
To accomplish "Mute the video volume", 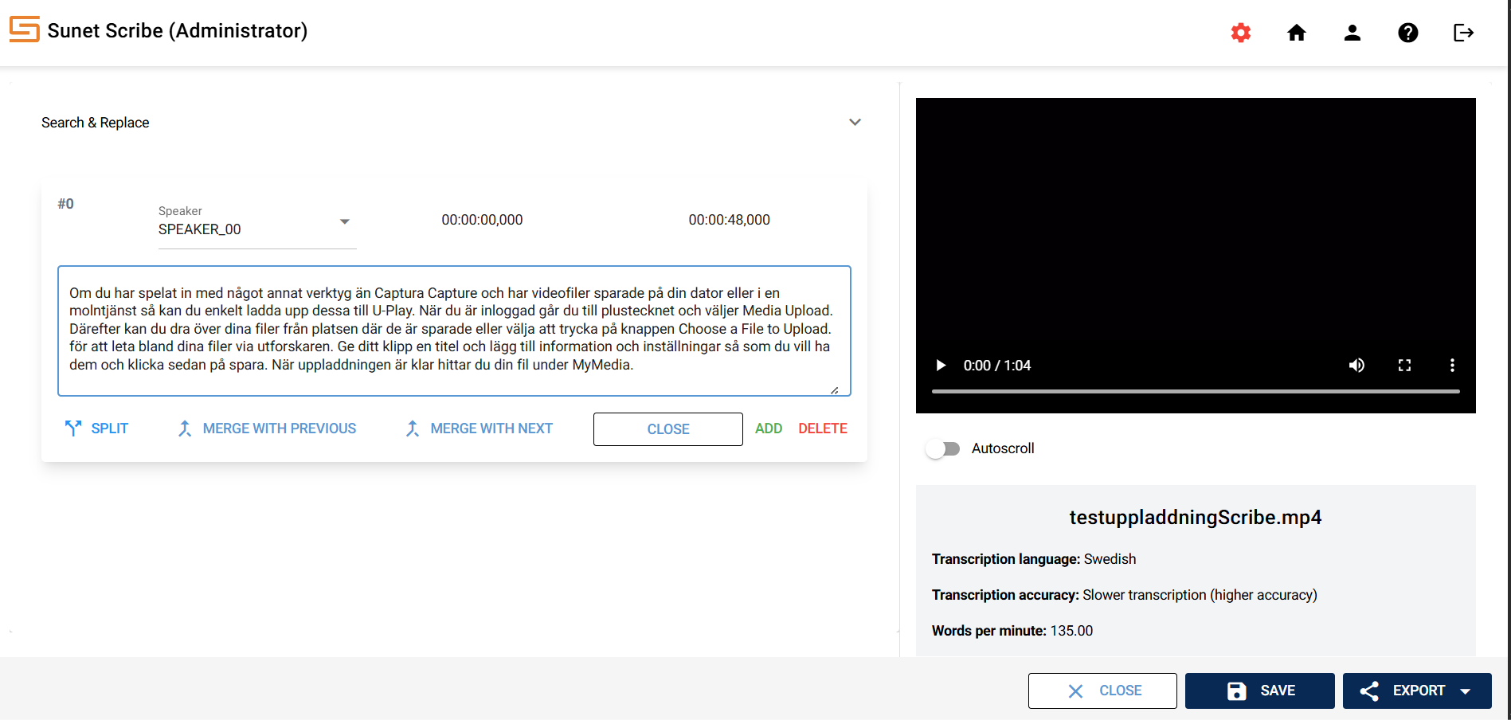I will [1356, 366].
